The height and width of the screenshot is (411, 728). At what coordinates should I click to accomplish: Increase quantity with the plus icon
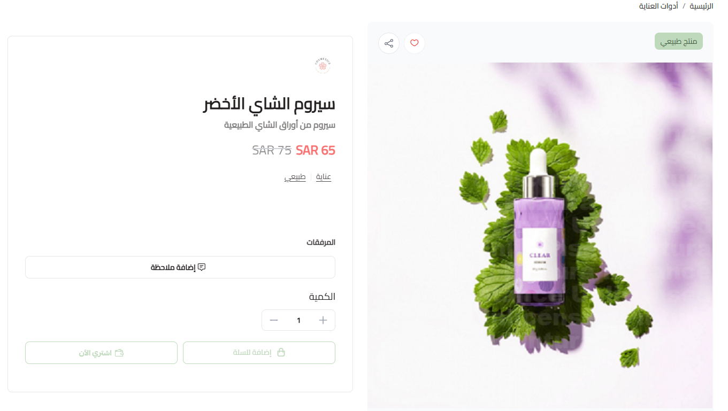(x=323, y=320)
